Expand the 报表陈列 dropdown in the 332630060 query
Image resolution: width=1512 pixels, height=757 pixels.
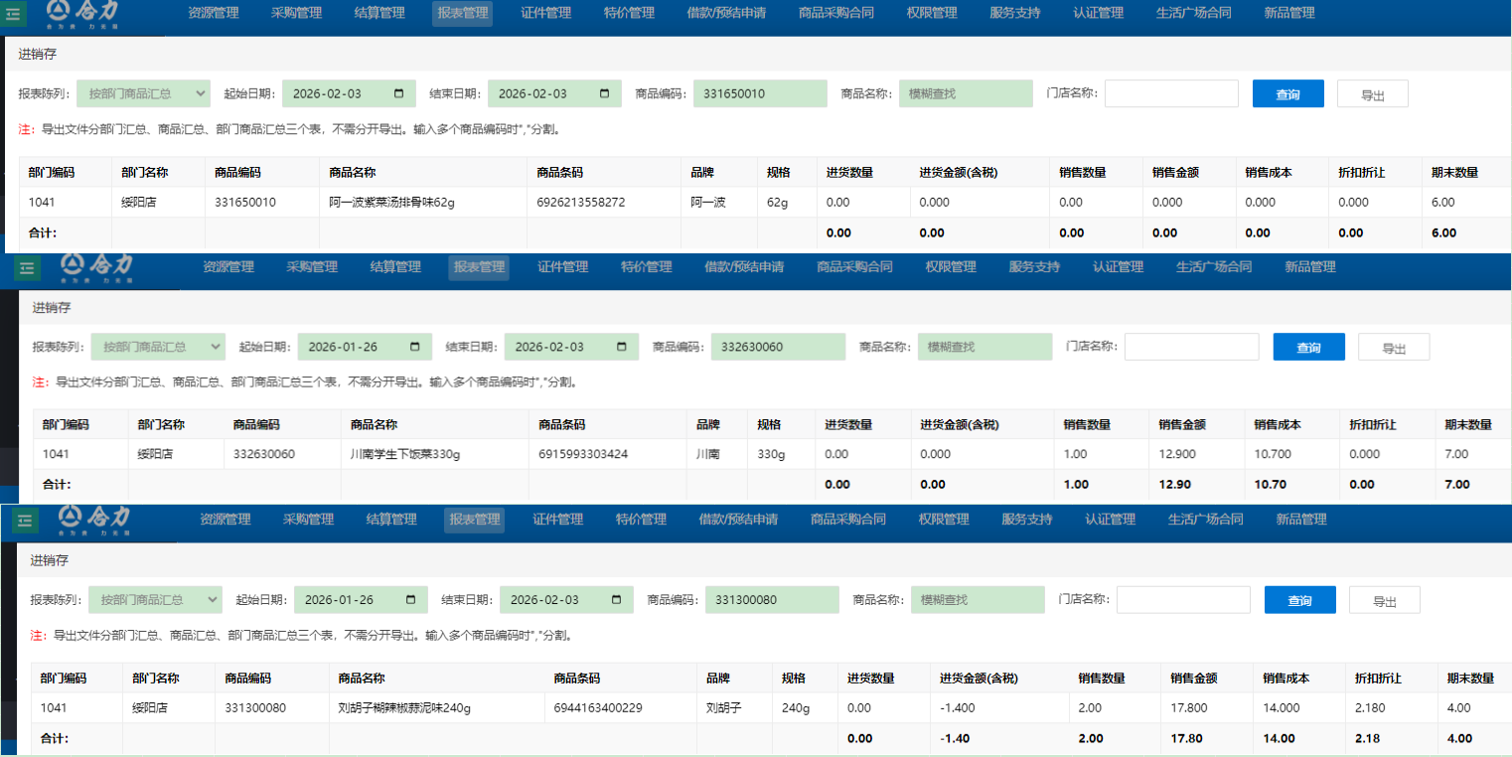(x=159, y=347)
